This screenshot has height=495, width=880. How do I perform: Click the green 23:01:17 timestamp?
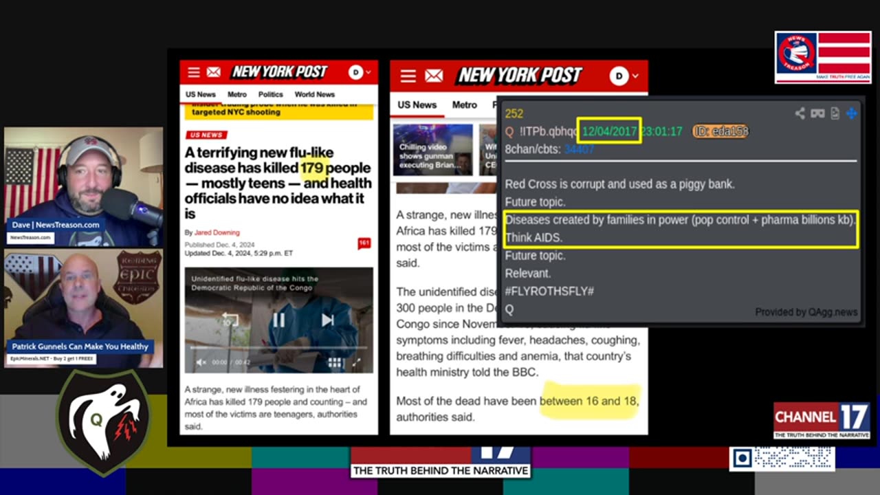661,131
